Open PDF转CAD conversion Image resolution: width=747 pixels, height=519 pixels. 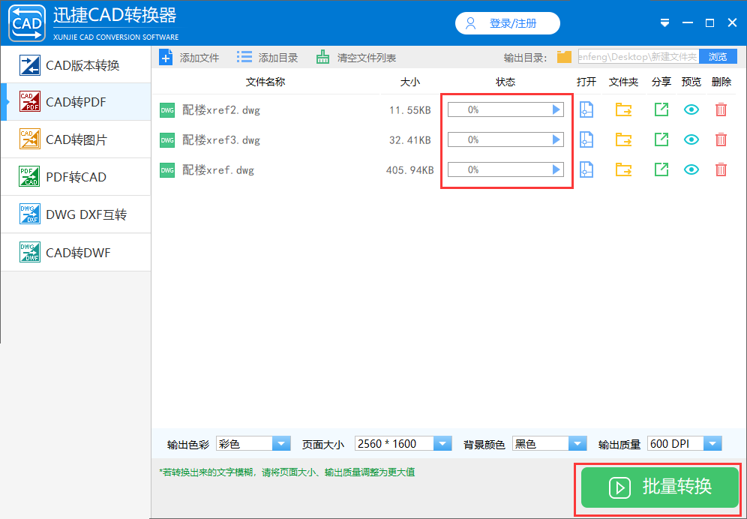pos(76,177)
